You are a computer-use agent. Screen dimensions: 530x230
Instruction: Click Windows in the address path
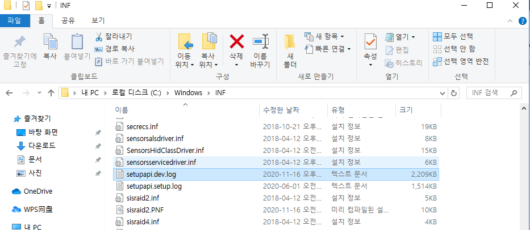pyautogui.click(x=188, y=93)
